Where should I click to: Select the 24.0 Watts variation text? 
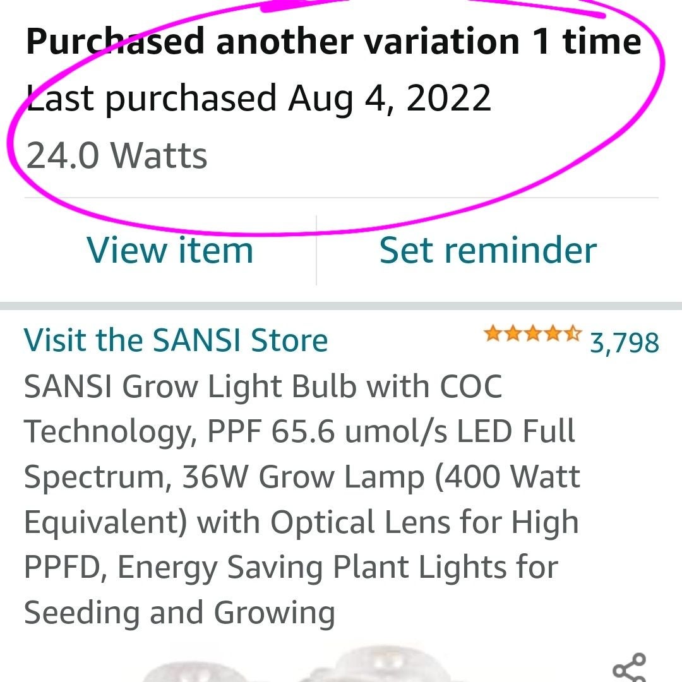(117, 156)
